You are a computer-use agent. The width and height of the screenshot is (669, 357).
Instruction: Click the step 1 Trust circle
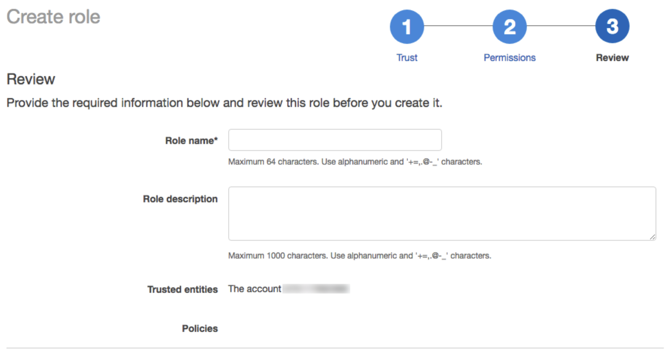coord(407,26)
